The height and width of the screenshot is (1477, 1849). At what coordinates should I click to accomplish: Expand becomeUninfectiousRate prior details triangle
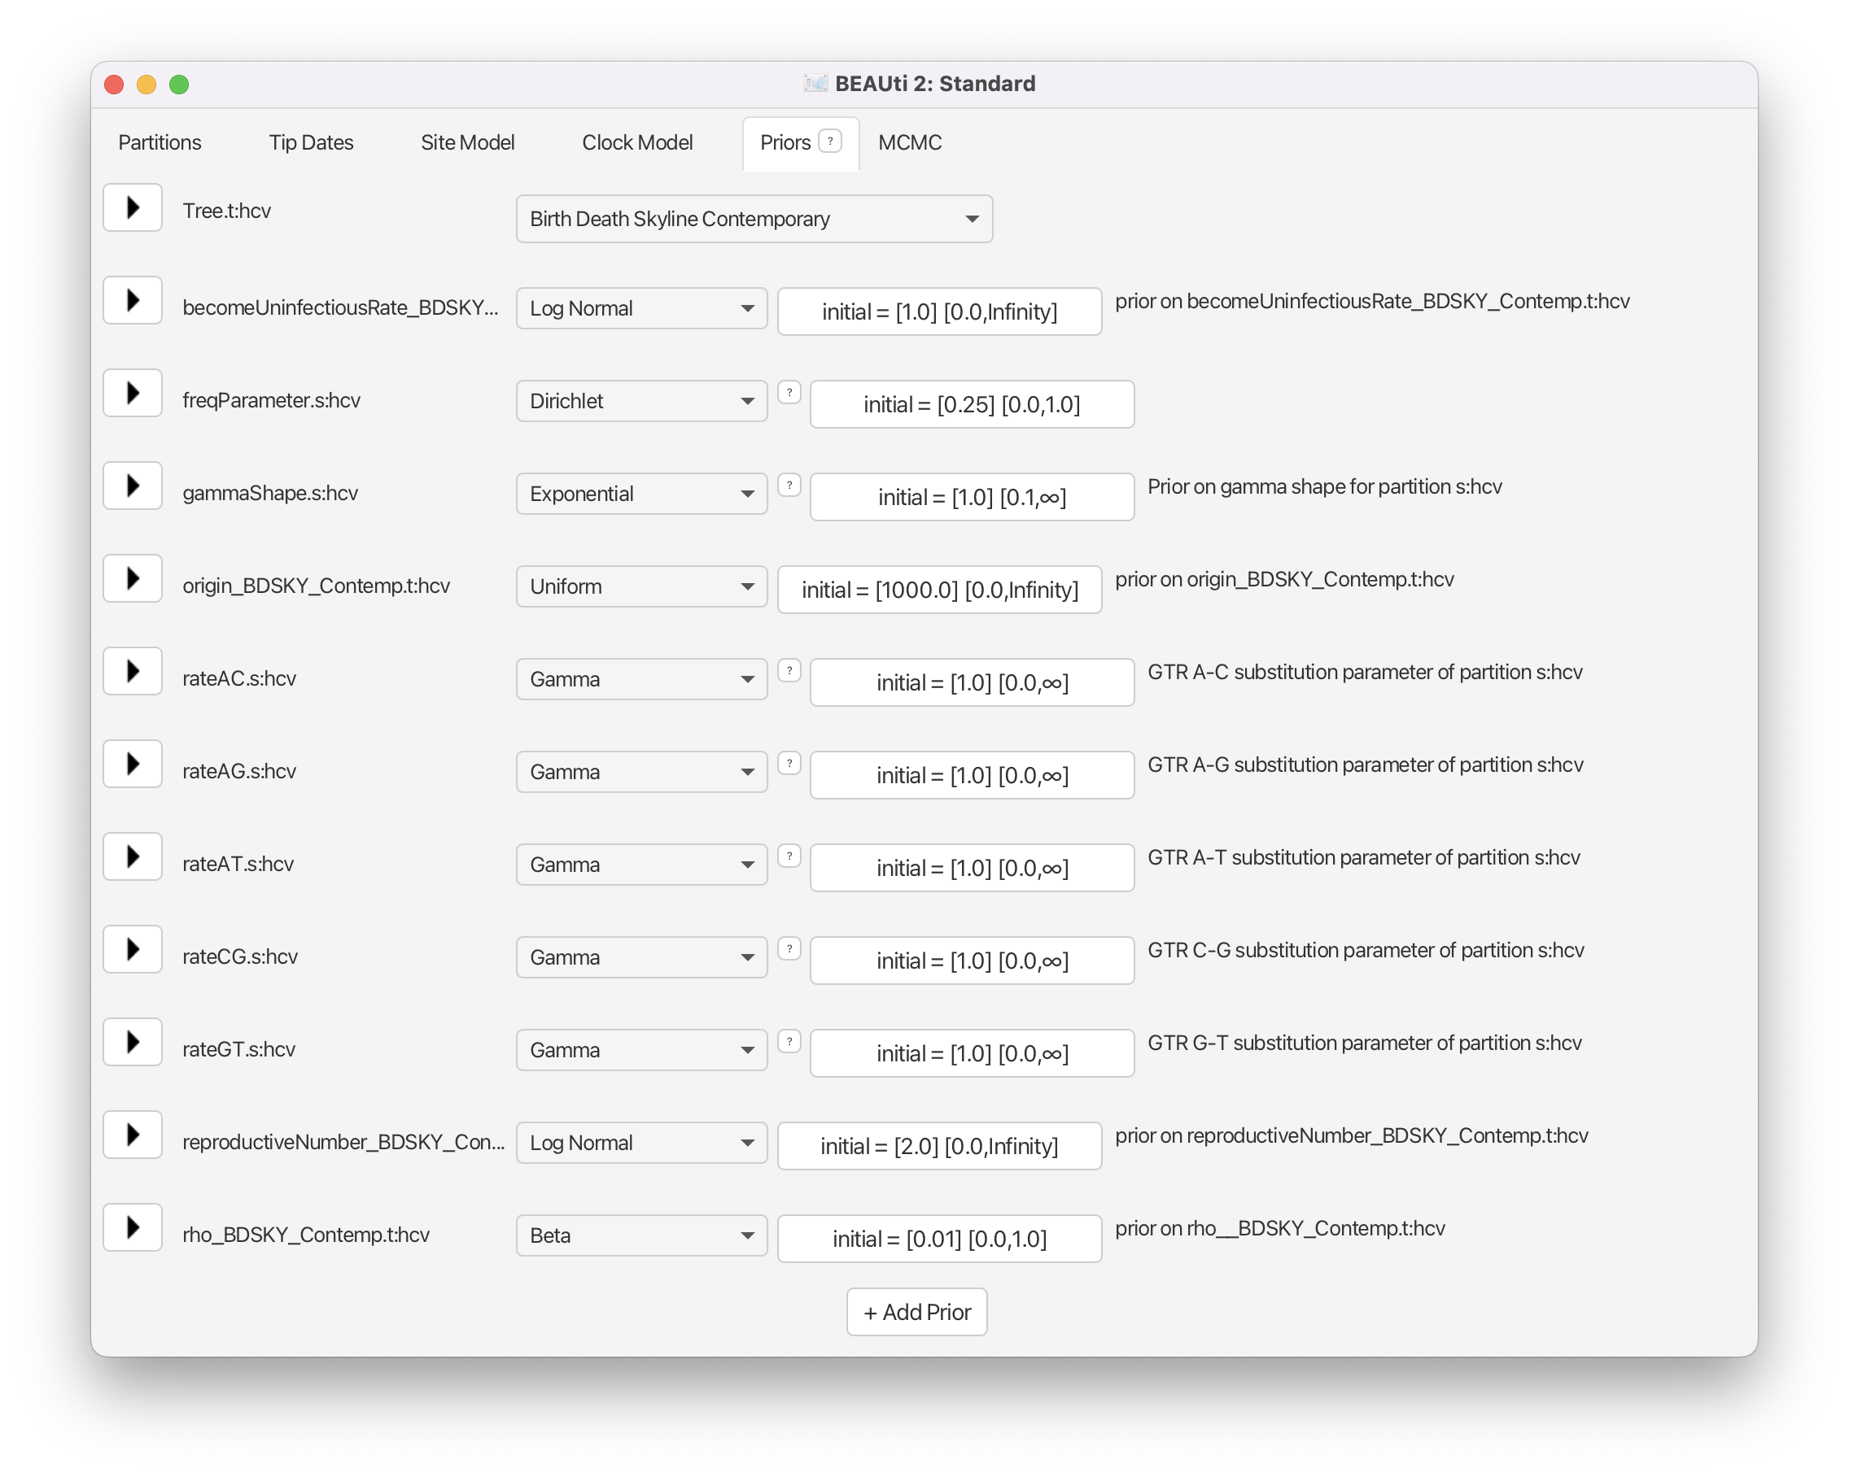pyautogui.click(x=133, y=300)
